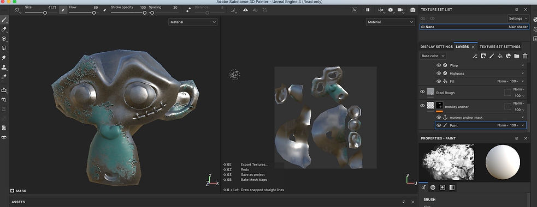The image size is (537, 207).
Task: Add a smart material layer
Action: [508, 56]
